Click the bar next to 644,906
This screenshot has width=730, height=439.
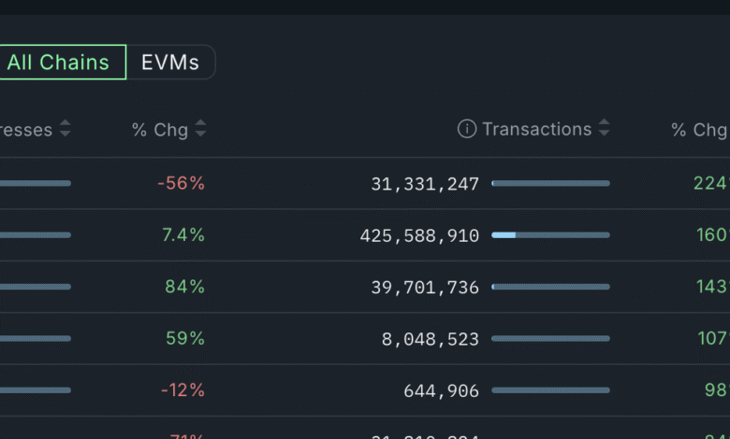click(550, 390)
